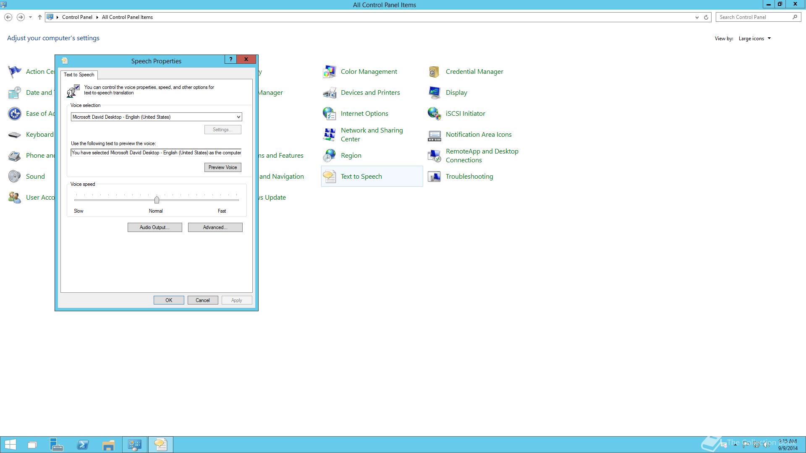Screen dimensions: 806x453
Task: Open the Devices and Printers icon
Action: (330, 93)
